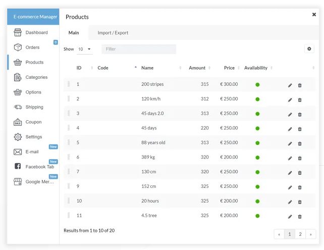Go to Orders in the sidebar
Screen dimensions: 324x250
[32, 47]
